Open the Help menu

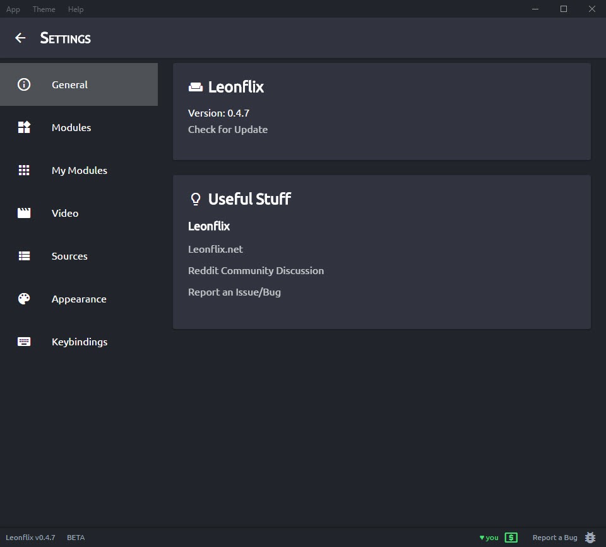(x=76, y=9)
